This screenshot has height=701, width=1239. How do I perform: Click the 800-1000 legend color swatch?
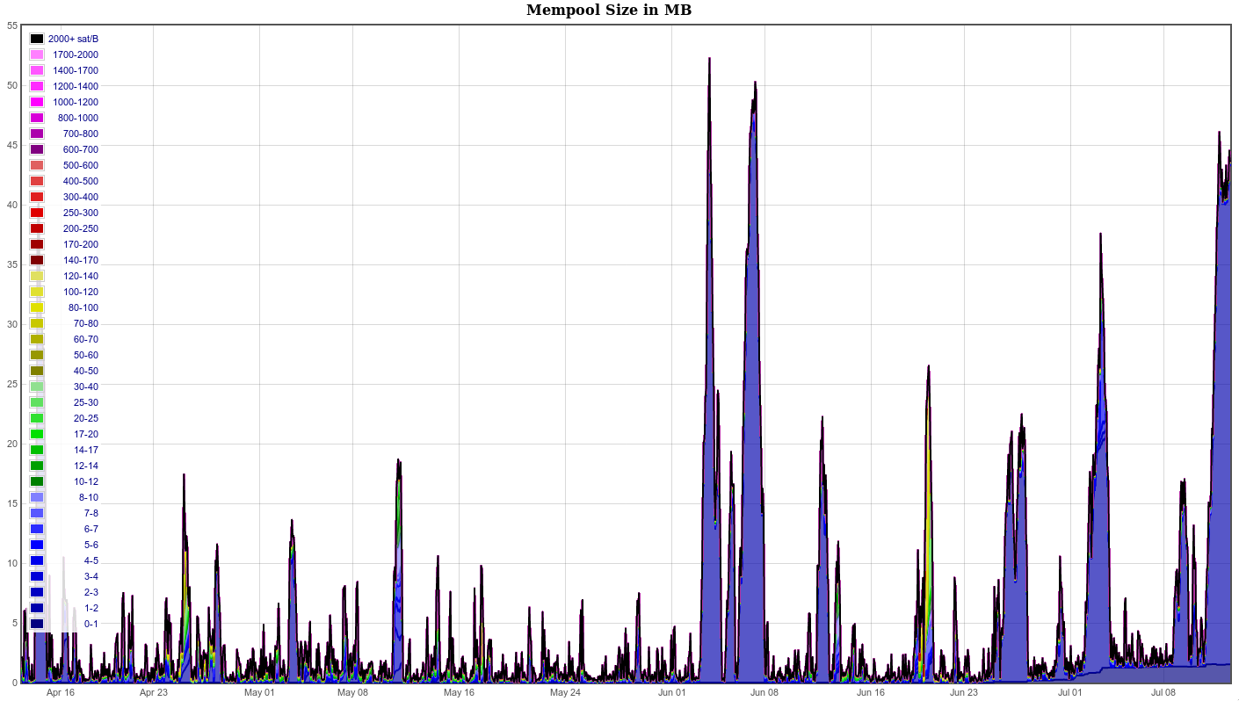coord(37,118)
